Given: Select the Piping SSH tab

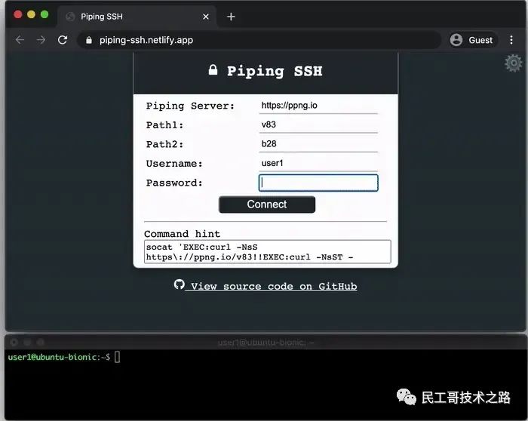Looking at the screenshot, I should pyautogui.click(x=137, y=17).
